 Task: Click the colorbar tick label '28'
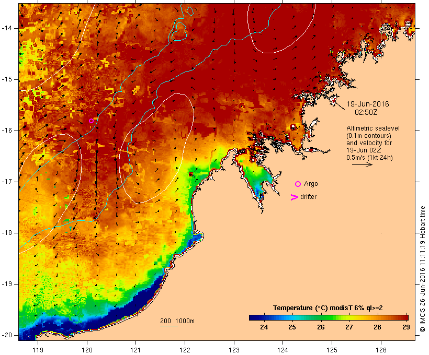378,327
